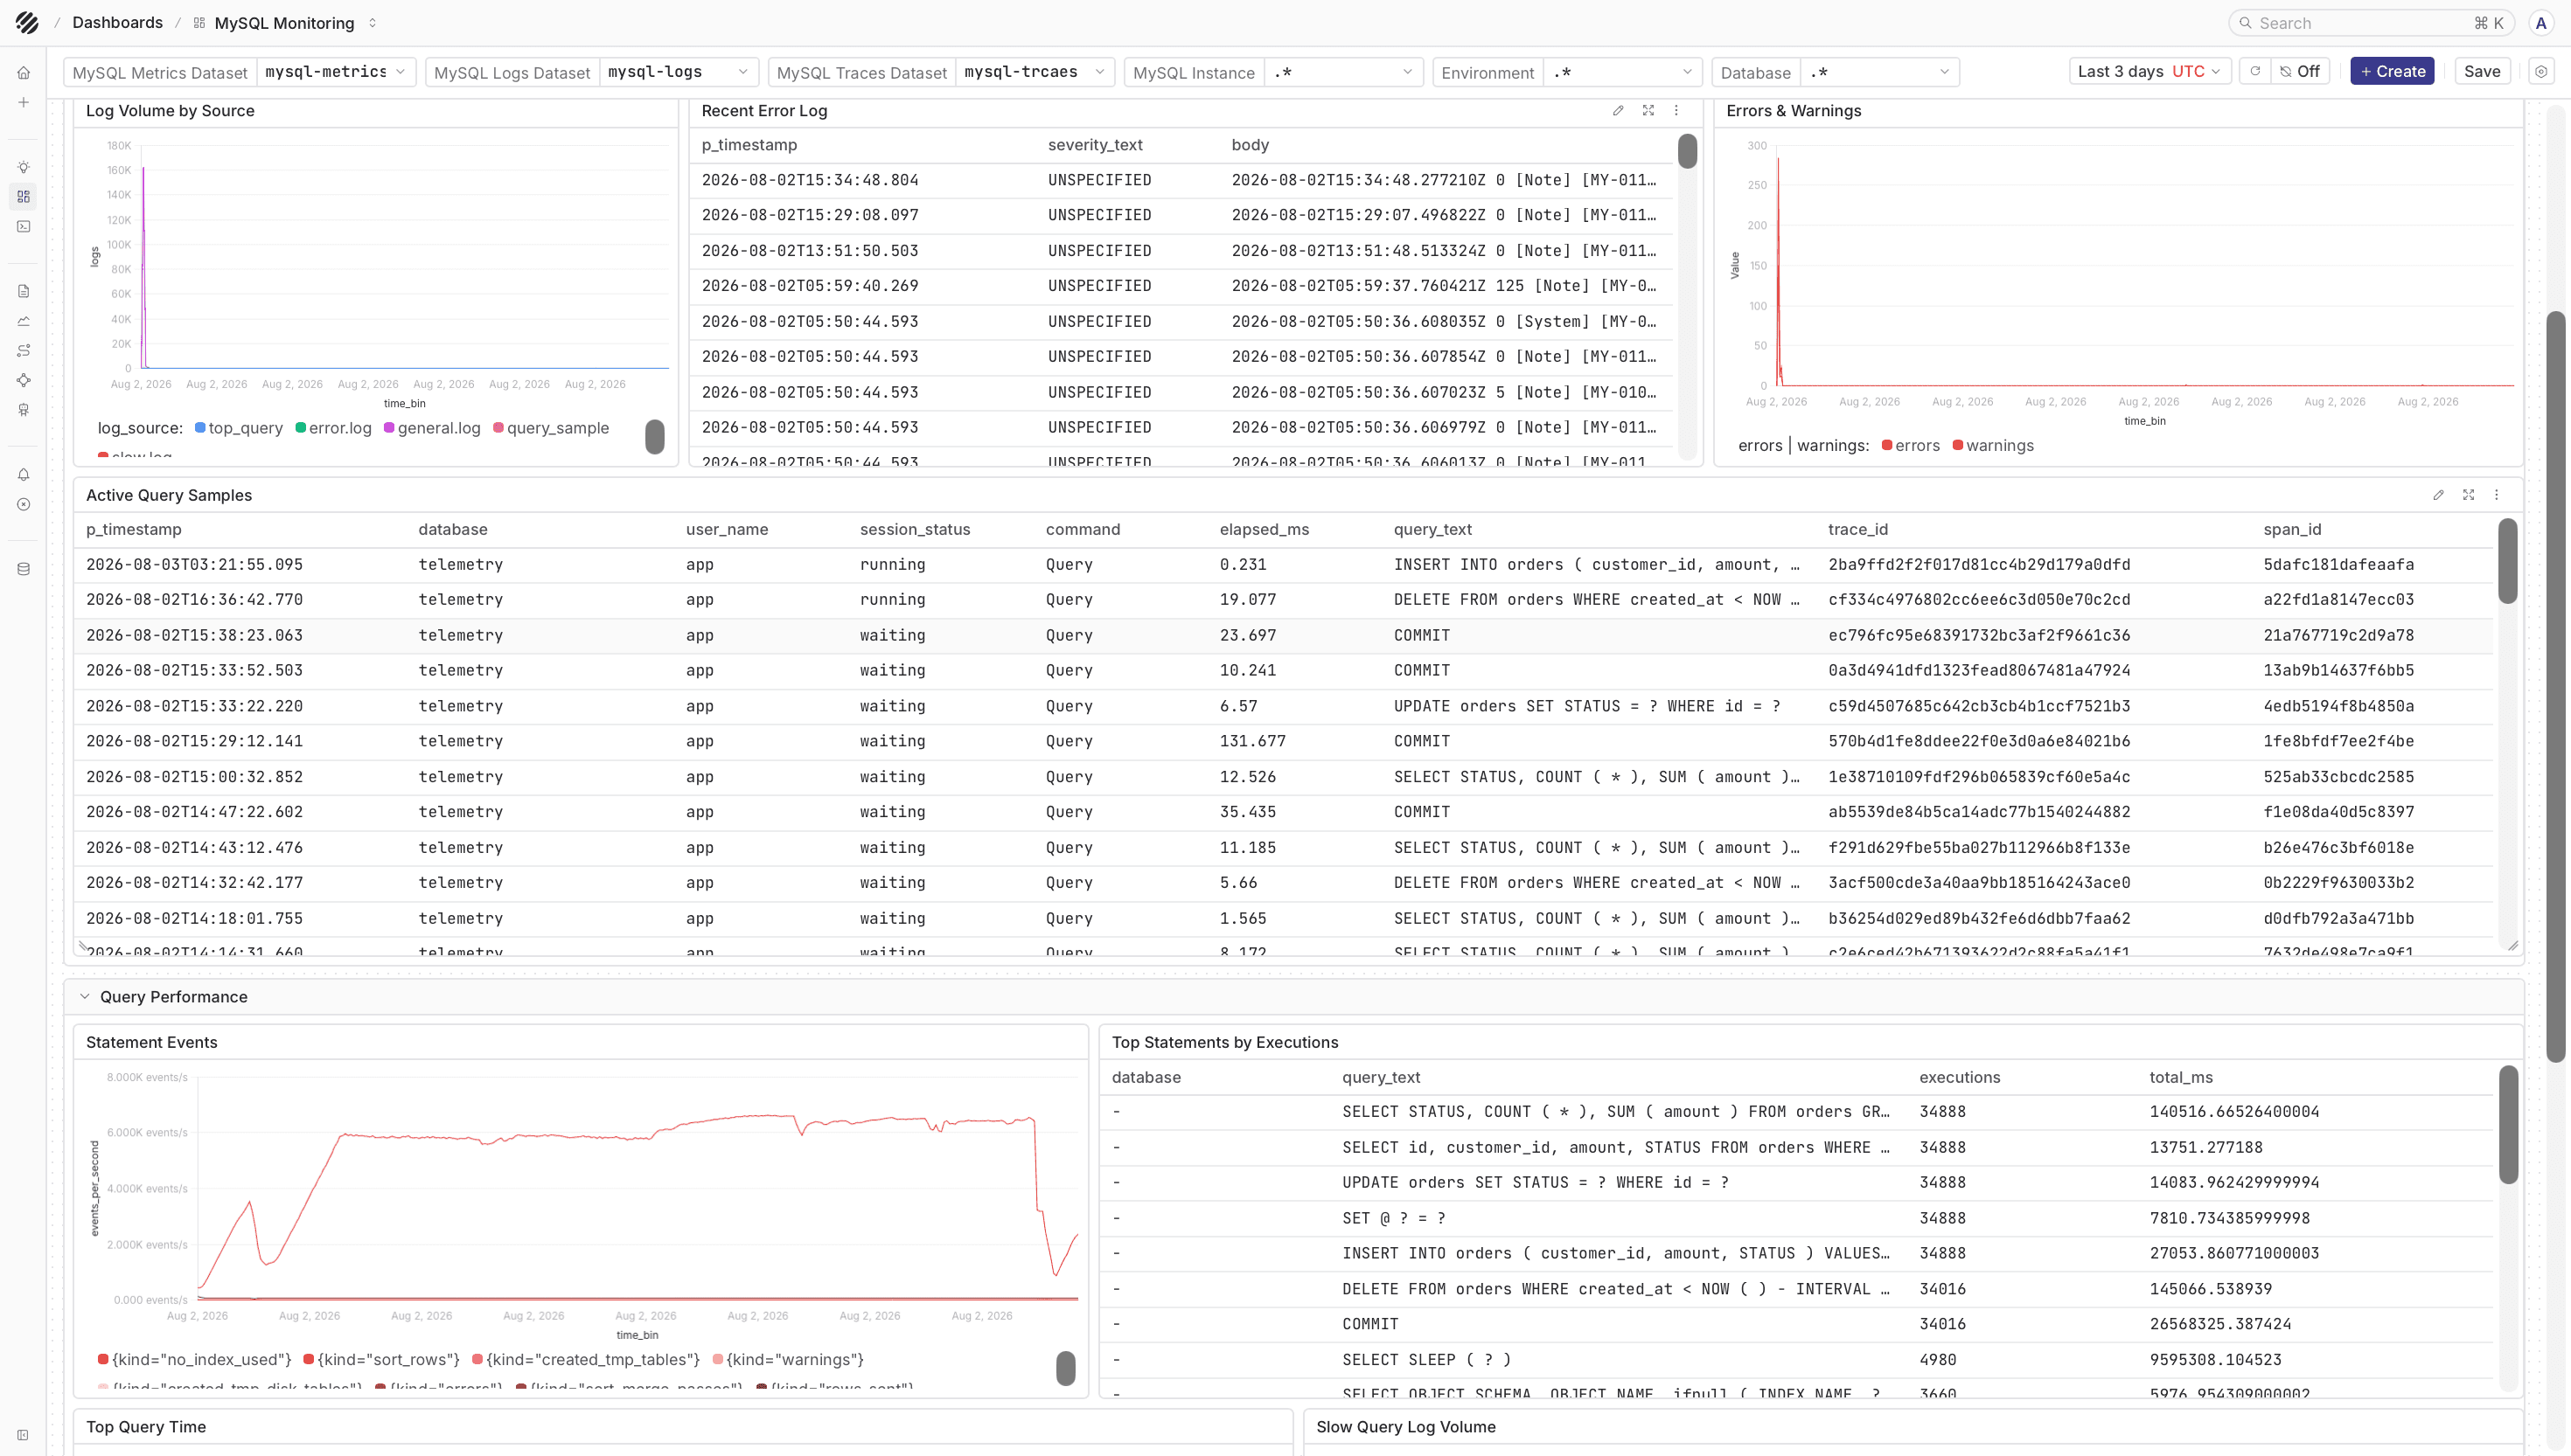Toggle query_sample series in log legend
The width and height of the screenshot is (2571, 1456).
click(551, 428)
